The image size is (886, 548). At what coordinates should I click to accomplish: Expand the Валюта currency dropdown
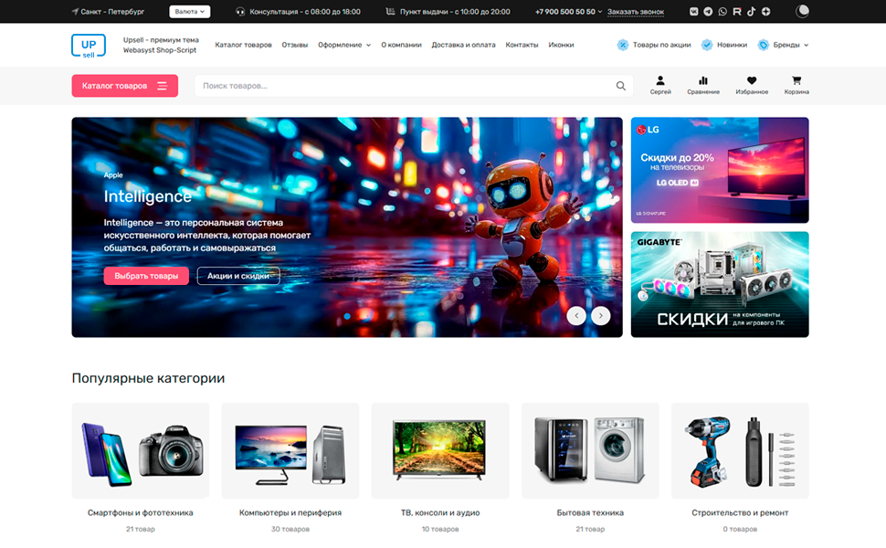[x=189, y=11]
